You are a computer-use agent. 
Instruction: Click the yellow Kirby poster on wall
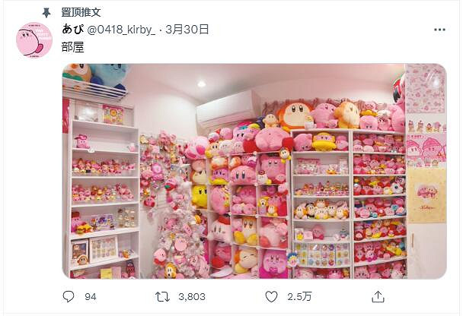[427, 195]
